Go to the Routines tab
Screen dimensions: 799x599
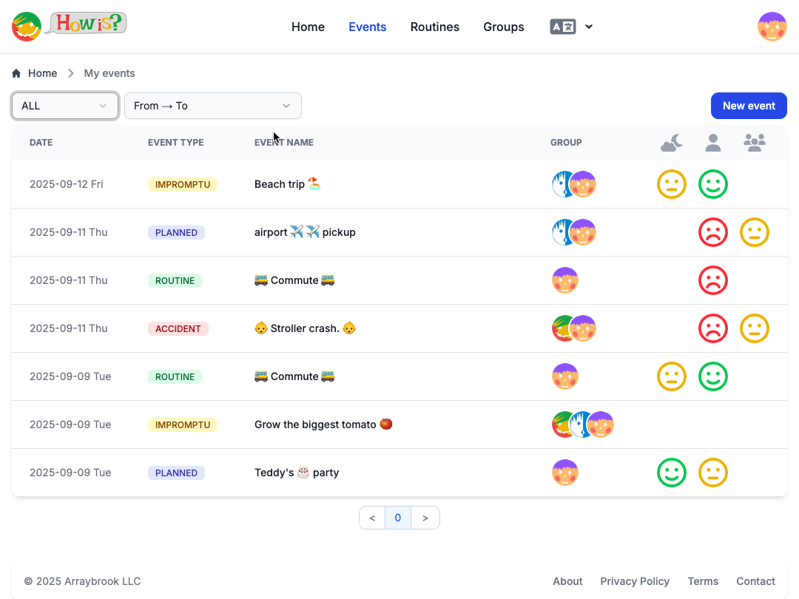[x=434, y=27]
